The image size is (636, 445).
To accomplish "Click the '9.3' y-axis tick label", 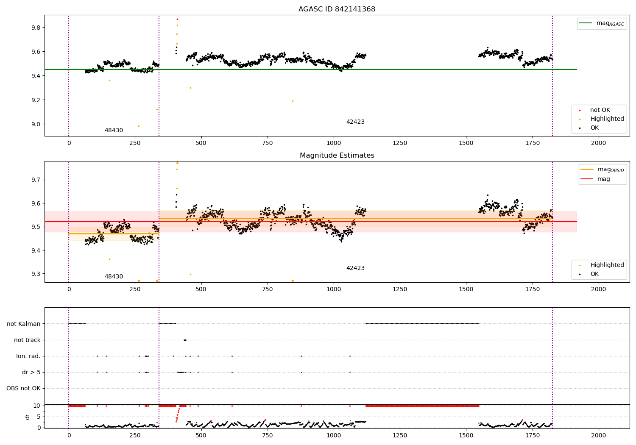I will (x=35, y=274).
